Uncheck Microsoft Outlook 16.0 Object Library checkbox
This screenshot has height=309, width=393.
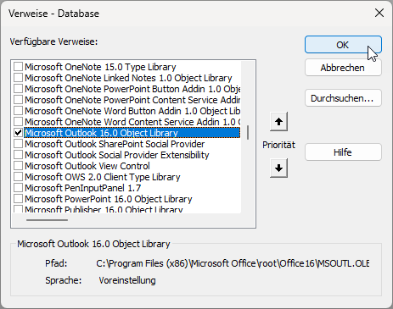[19, 133]
